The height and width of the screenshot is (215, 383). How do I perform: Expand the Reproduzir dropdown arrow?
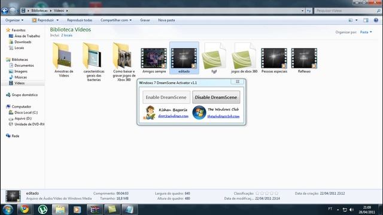pyautogui.click(x=57, y=20)
